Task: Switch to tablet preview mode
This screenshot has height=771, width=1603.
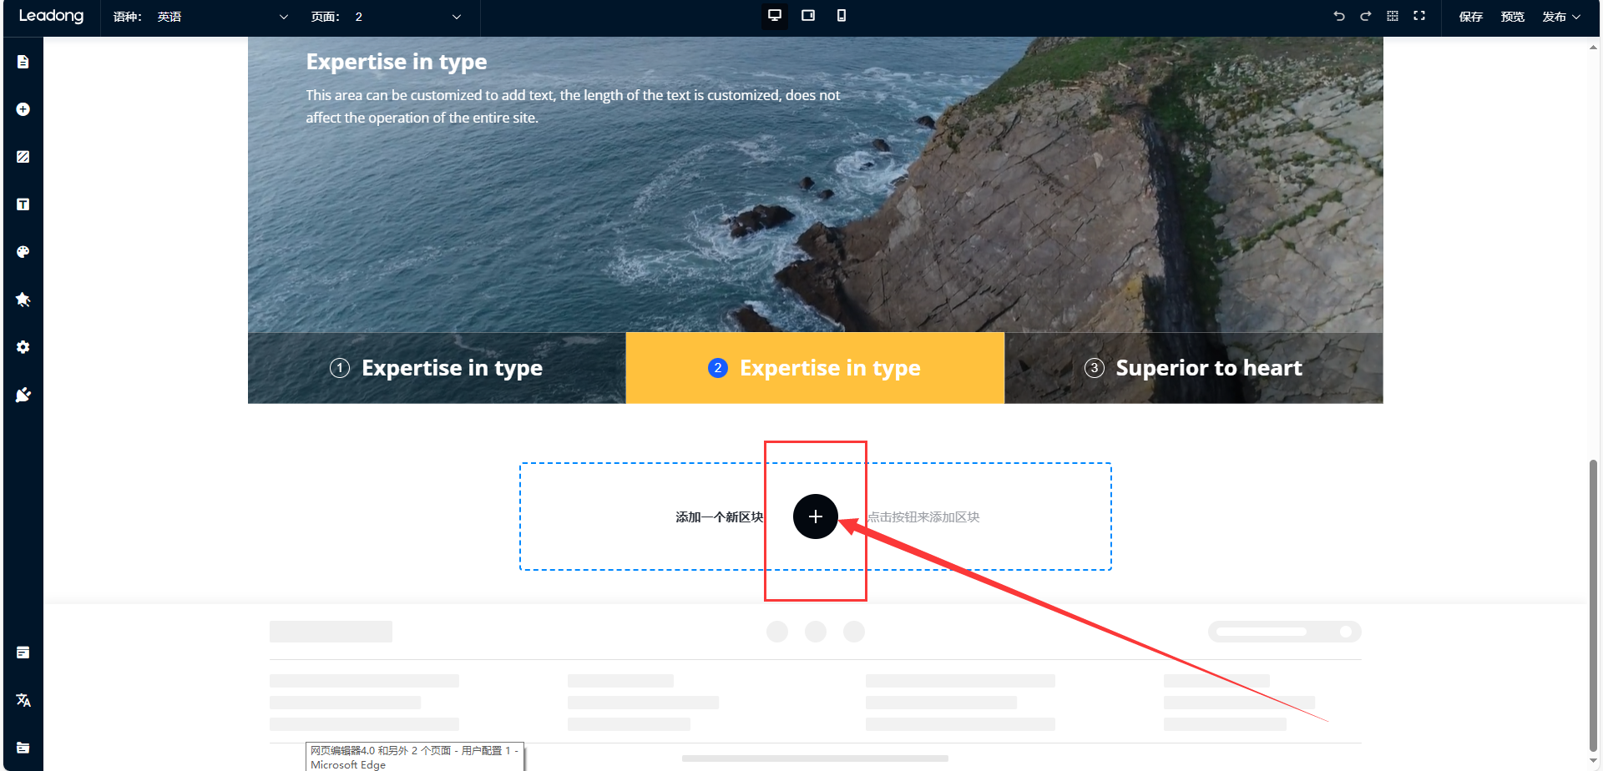Action: (808, 16)
